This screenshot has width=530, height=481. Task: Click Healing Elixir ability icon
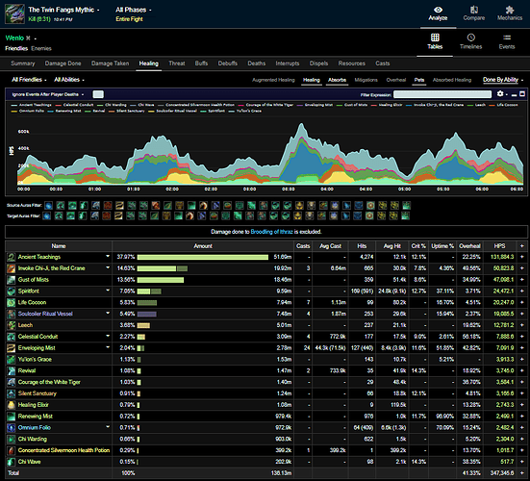(12, 405)
